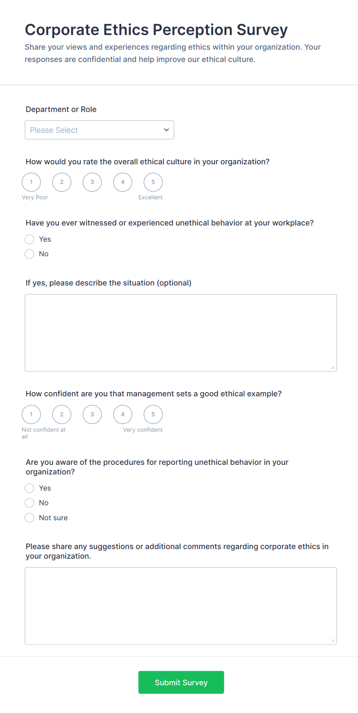The height and width of the screenshot is (713, 358).
Task: Choose 2 for management ethical example
Action: click(x=62, y=414)
